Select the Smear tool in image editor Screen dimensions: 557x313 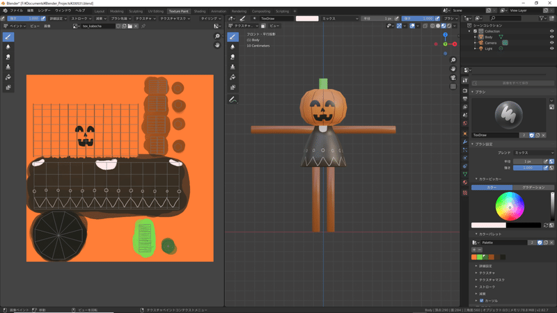point(8,57)
